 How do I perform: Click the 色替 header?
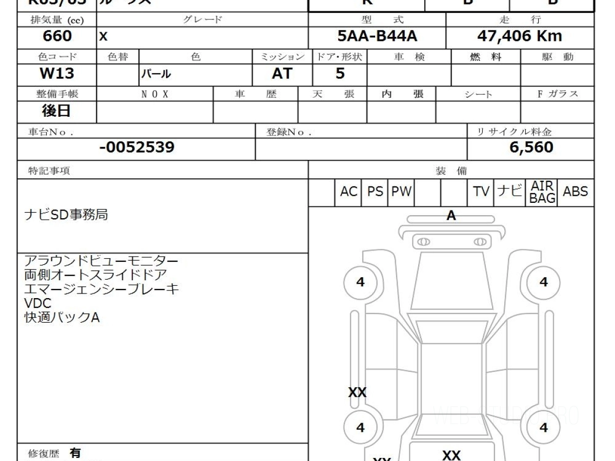118,57
